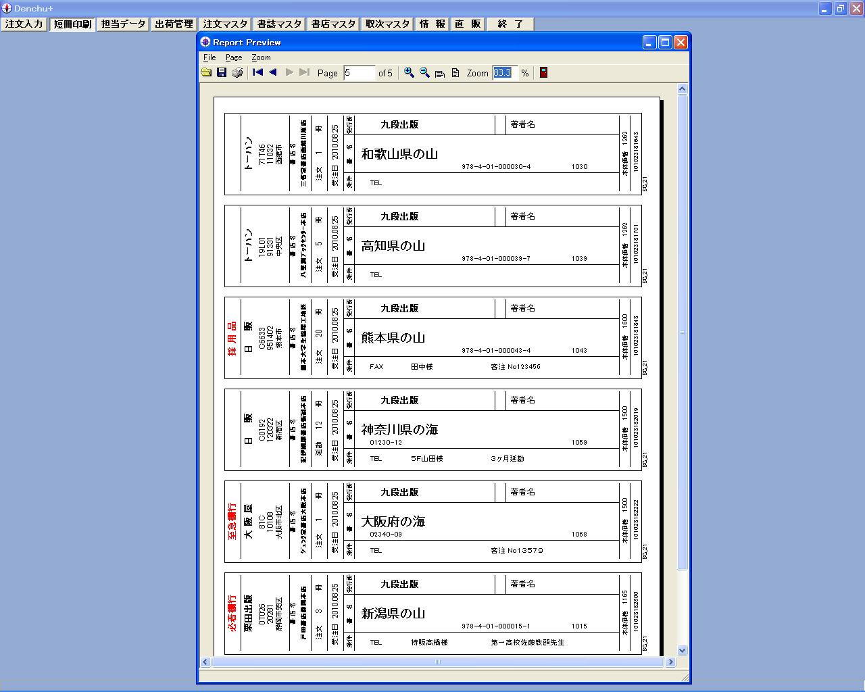The image size is (865, 692).
Task: Click the 終了 button to exit
Action: (x=510, y=24)
